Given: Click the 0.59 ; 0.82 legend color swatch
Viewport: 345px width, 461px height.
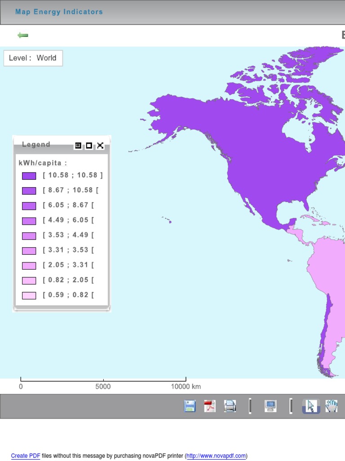Looking at the screenshot, I should tap(29, 295).
